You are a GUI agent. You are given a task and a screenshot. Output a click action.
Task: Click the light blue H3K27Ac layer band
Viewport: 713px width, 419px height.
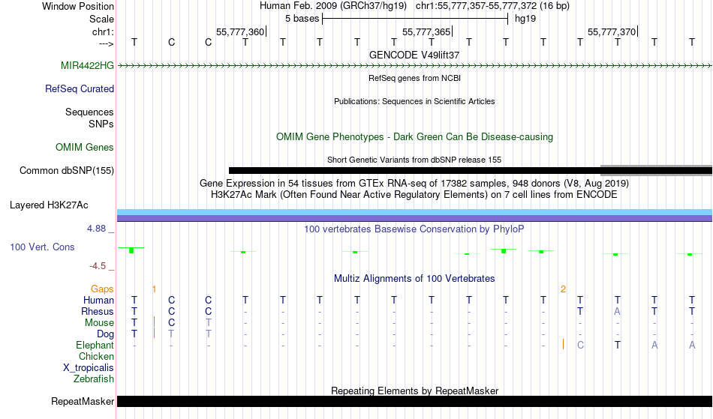415,212
